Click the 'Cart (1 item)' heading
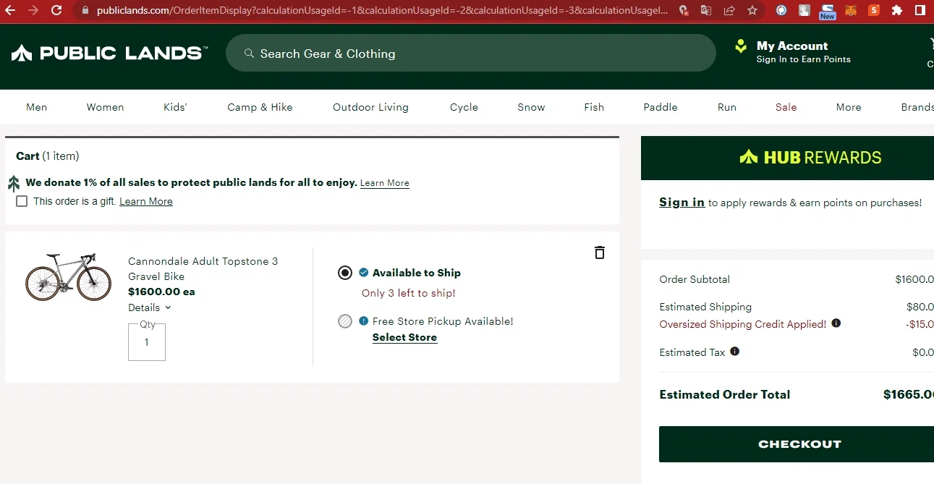 coord(48,156)
